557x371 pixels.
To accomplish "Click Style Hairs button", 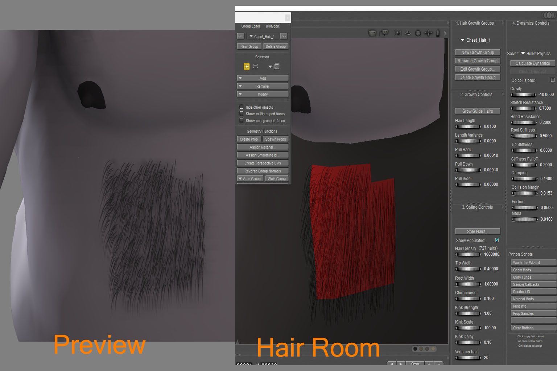I will point(478,231).
